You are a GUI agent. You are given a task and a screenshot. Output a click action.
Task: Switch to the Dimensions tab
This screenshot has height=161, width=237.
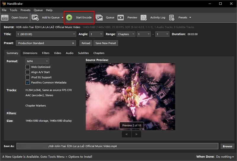click(x=30, y=53)
